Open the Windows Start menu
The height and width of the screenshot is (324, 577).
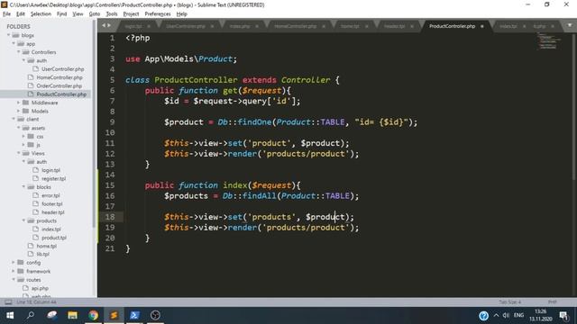pos(10,315)
